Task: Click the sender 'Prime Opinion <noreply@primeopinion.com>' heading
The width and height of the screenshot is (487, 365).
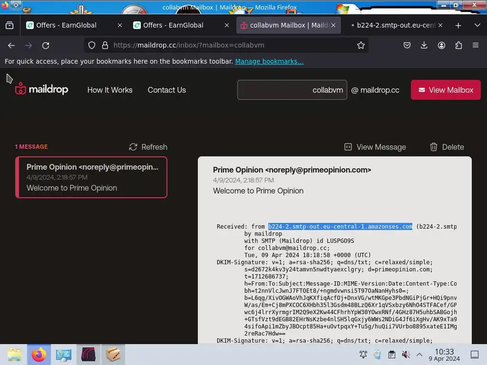Action: tap(292, 170)
